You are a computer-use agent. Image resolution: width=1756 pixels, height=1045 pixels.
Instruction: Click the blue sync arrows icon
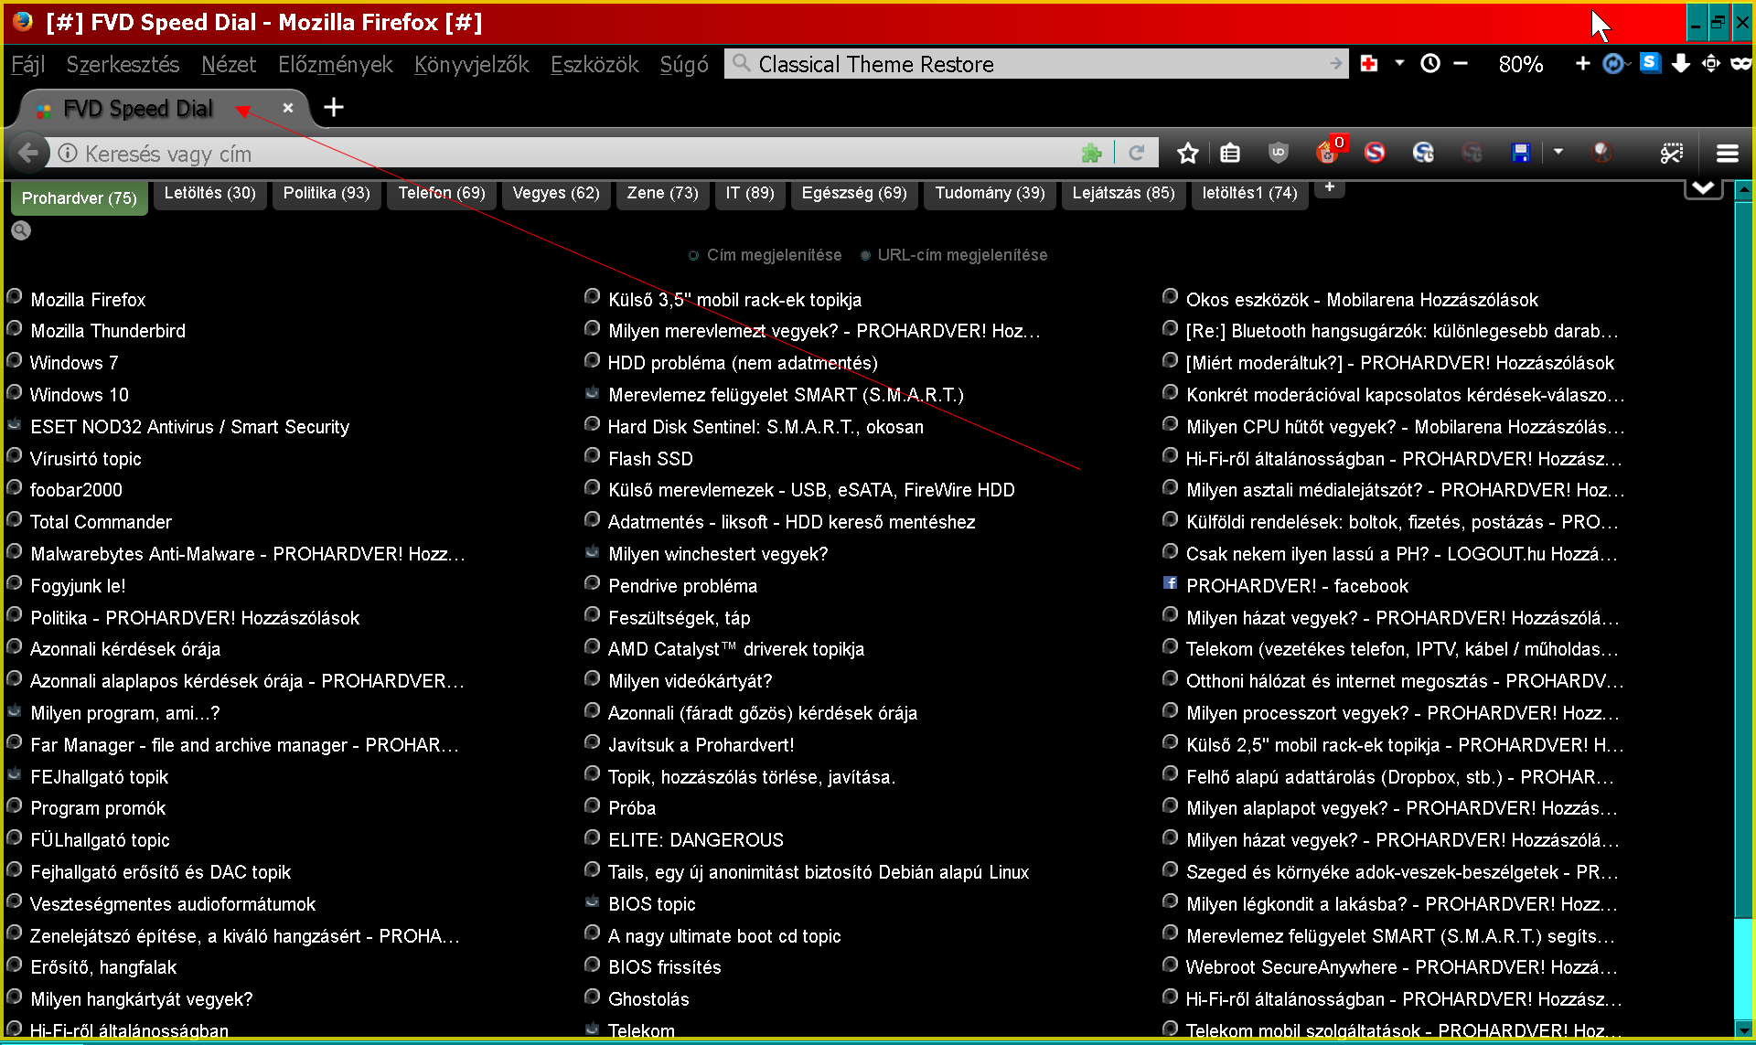[1615, 63]
